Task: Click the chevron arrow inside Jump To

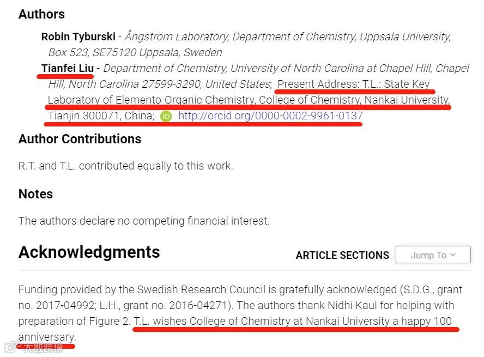Action: click(x=452, y=255)
